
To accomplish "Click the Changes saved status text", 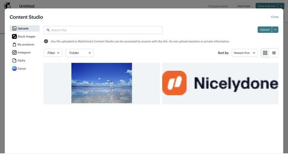I will [218, 6].
